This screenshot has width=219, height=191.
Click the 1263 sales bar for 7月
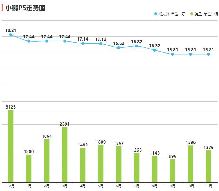[x=137, y=168]
